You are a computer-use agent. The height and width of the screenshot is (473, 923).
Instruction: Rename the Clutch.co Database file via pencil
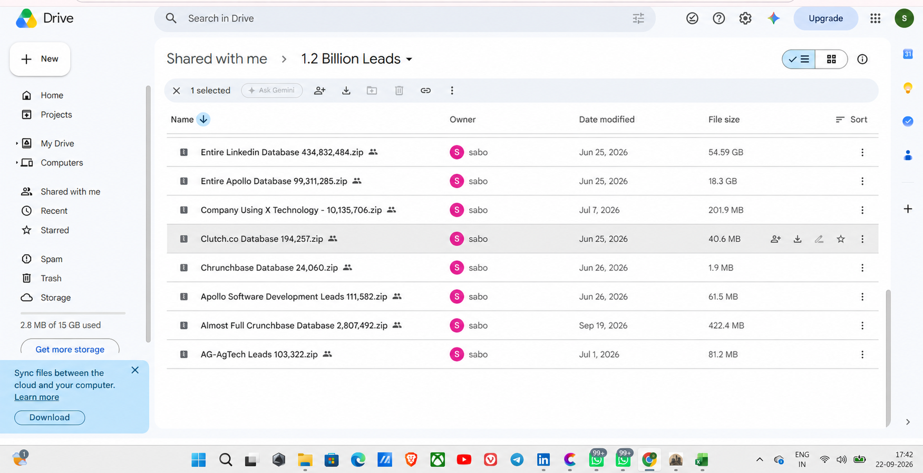click(x=819, y=239)
